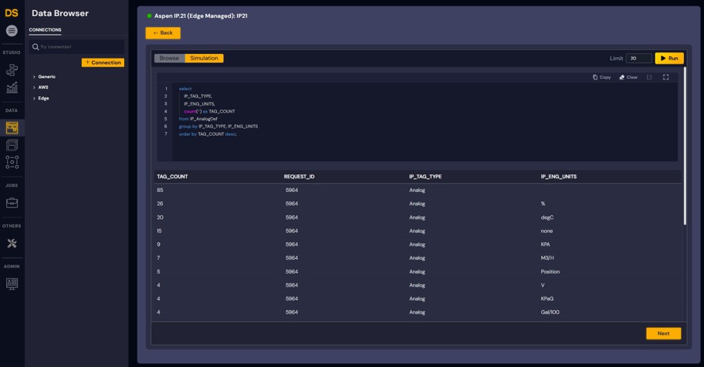
Task: Switch to Browse mode toggle
Action: tap(169, 58)
